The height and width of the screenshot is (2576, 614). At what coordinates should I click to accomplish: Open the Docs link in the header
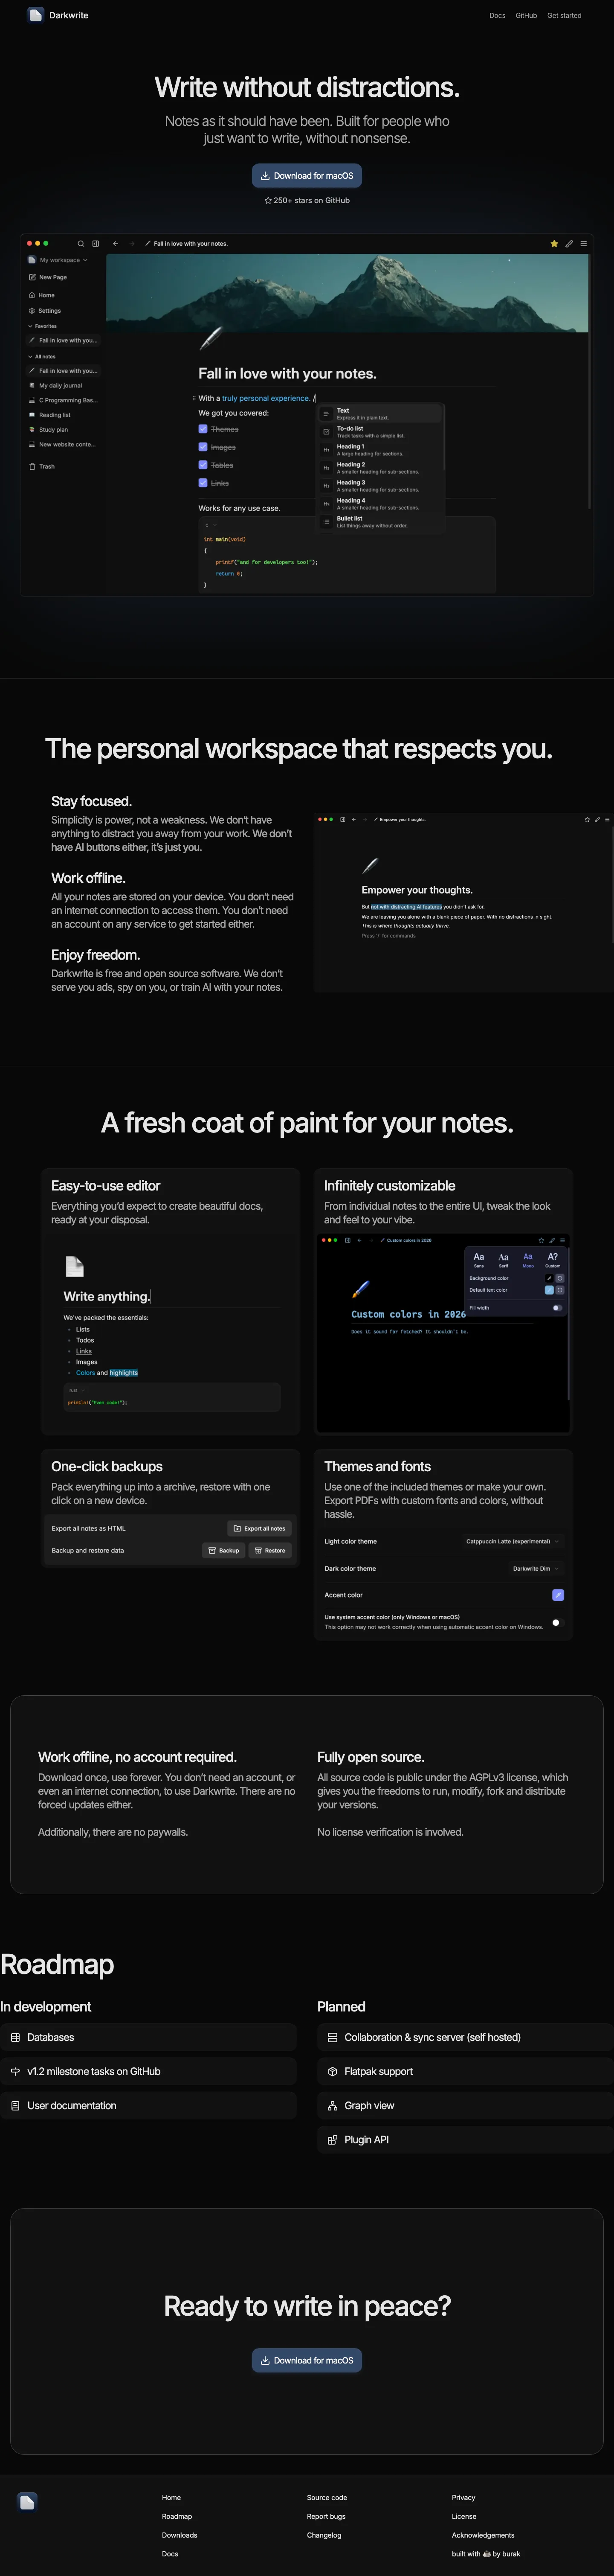tap(497, 15)
